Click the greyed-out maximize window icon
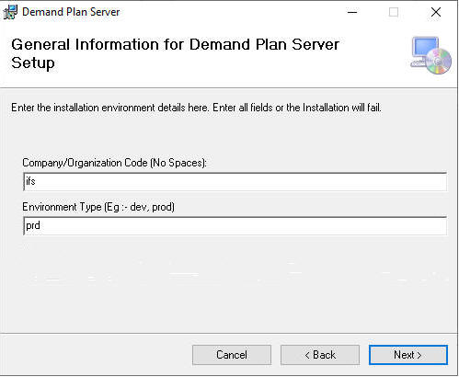This screenshot has height=377, width=459. point(394,12)
